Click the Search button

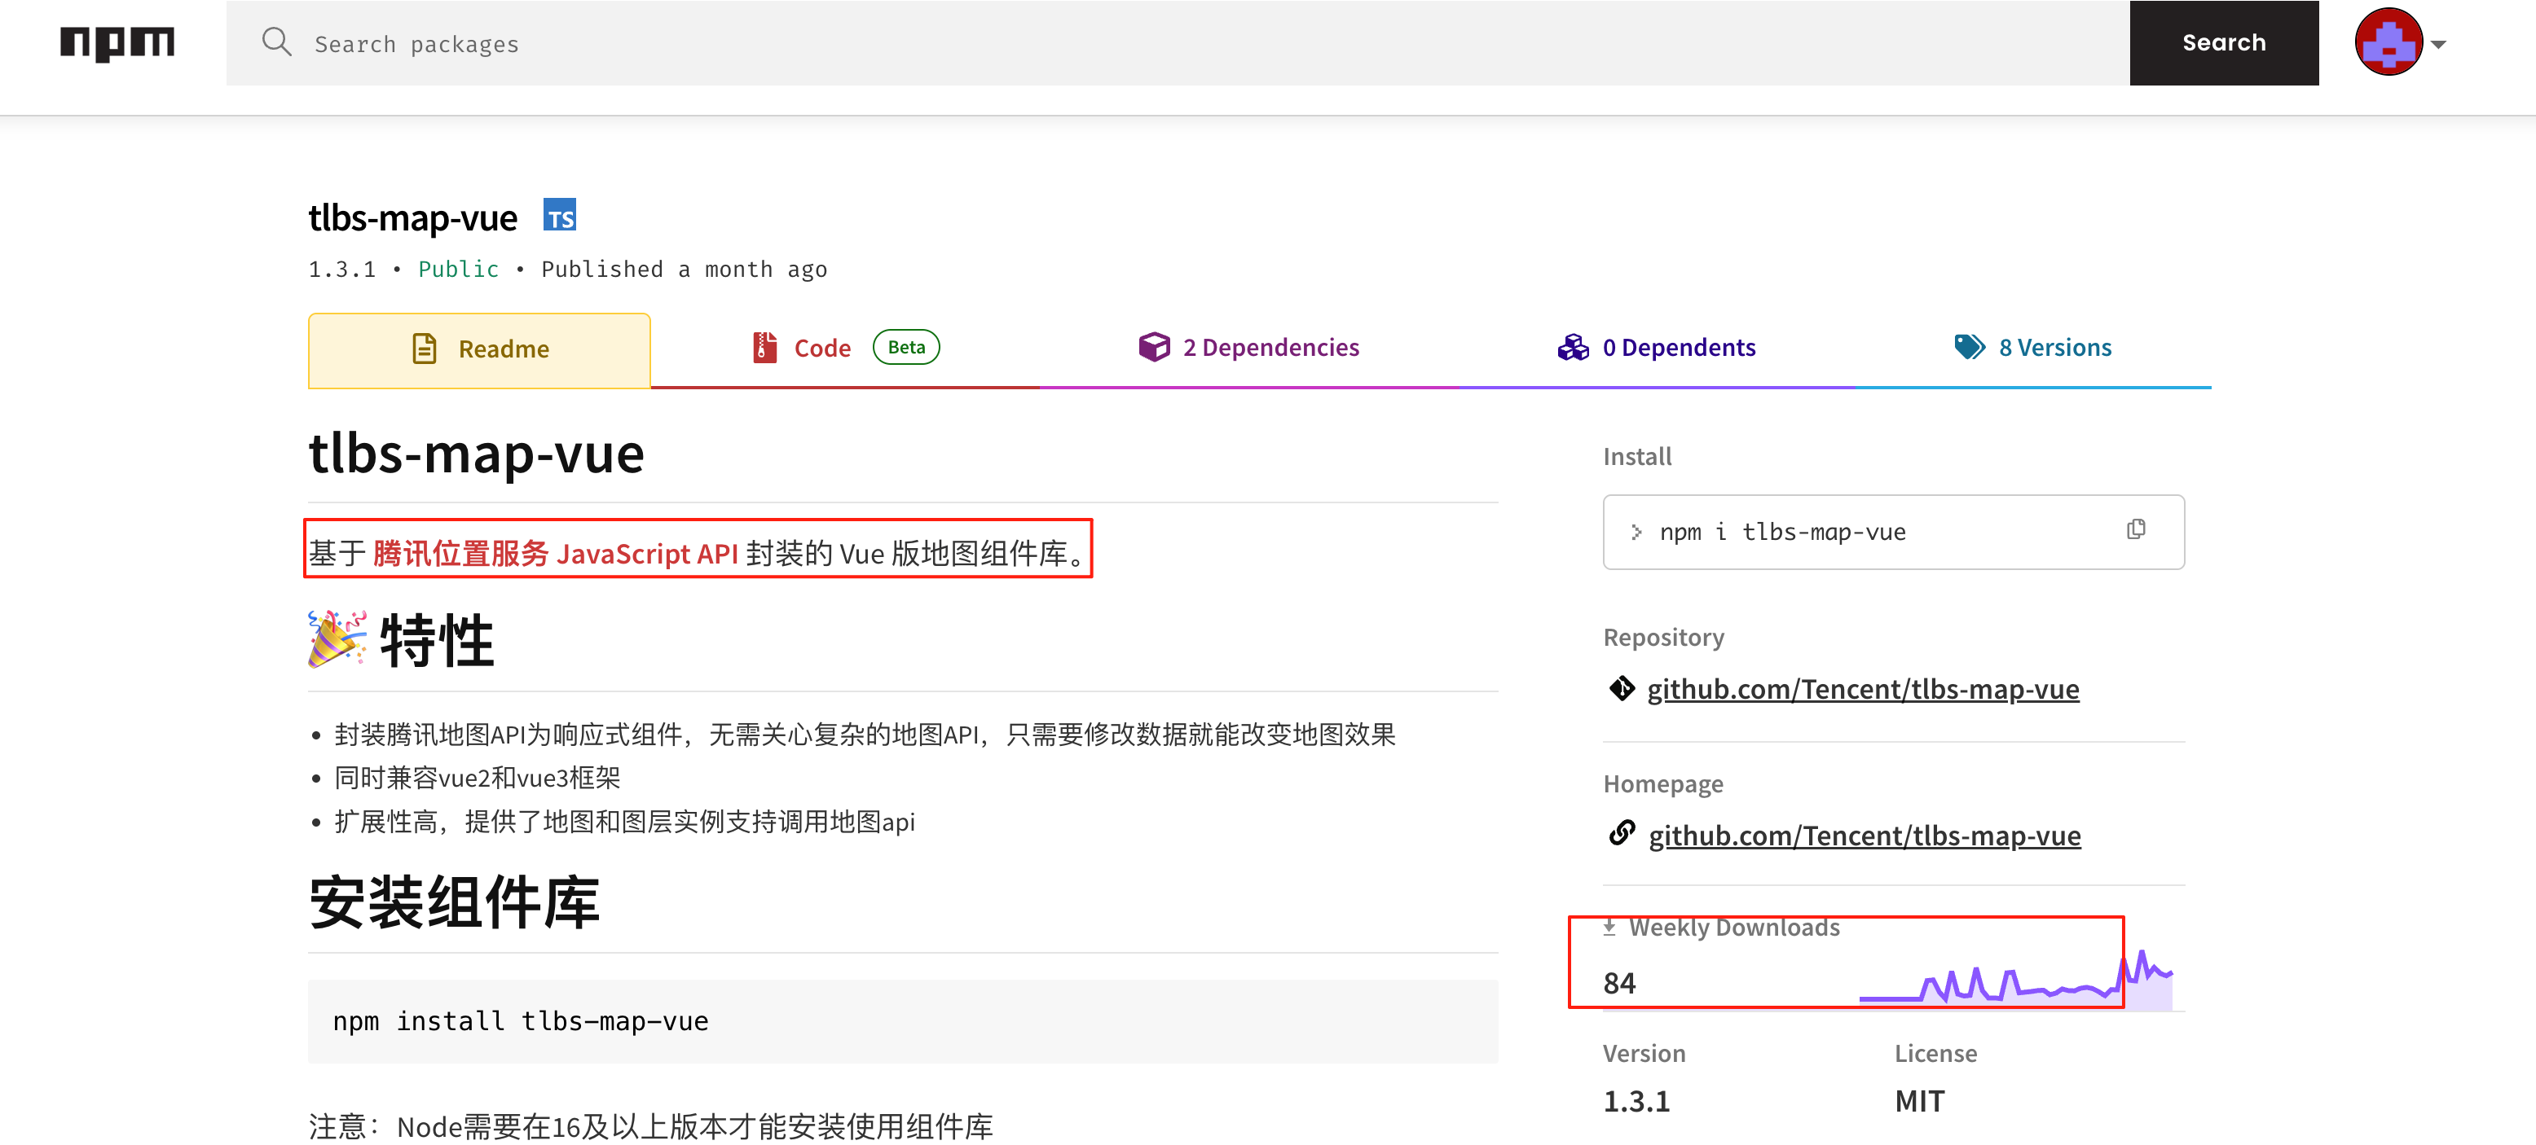click(2224, 42)
